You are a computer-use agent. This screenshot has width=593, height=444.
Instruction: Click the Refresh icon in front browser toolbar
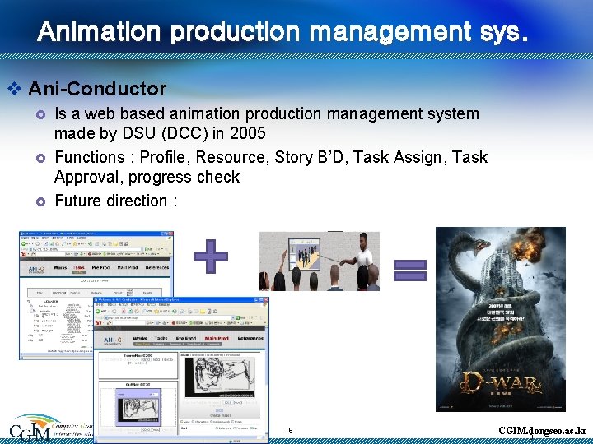130,311
